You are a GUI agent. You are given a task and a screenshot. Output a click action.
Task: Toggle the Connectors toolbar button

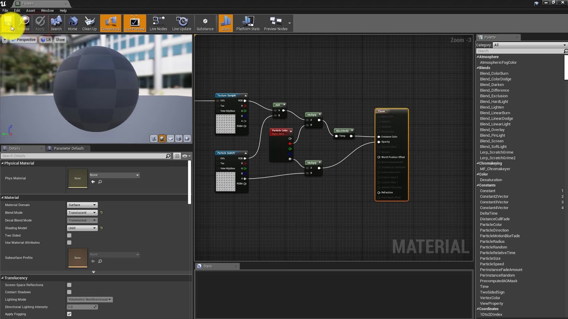pos(110,23)
